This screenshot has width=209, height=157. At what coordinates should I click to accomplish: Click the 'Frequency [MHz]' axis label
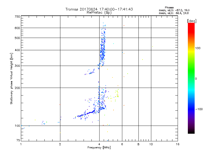point(99,148)
